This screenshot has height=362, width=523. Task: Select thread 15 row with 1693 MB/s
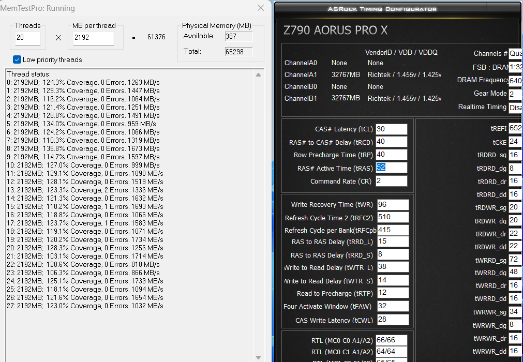coord(85,207)
